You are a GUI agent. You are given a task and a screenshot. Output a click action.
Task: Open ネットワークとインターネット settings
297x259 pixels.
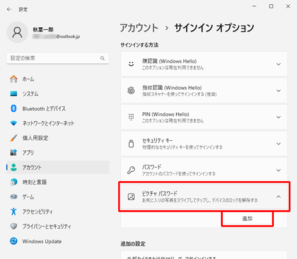point(58,123)
